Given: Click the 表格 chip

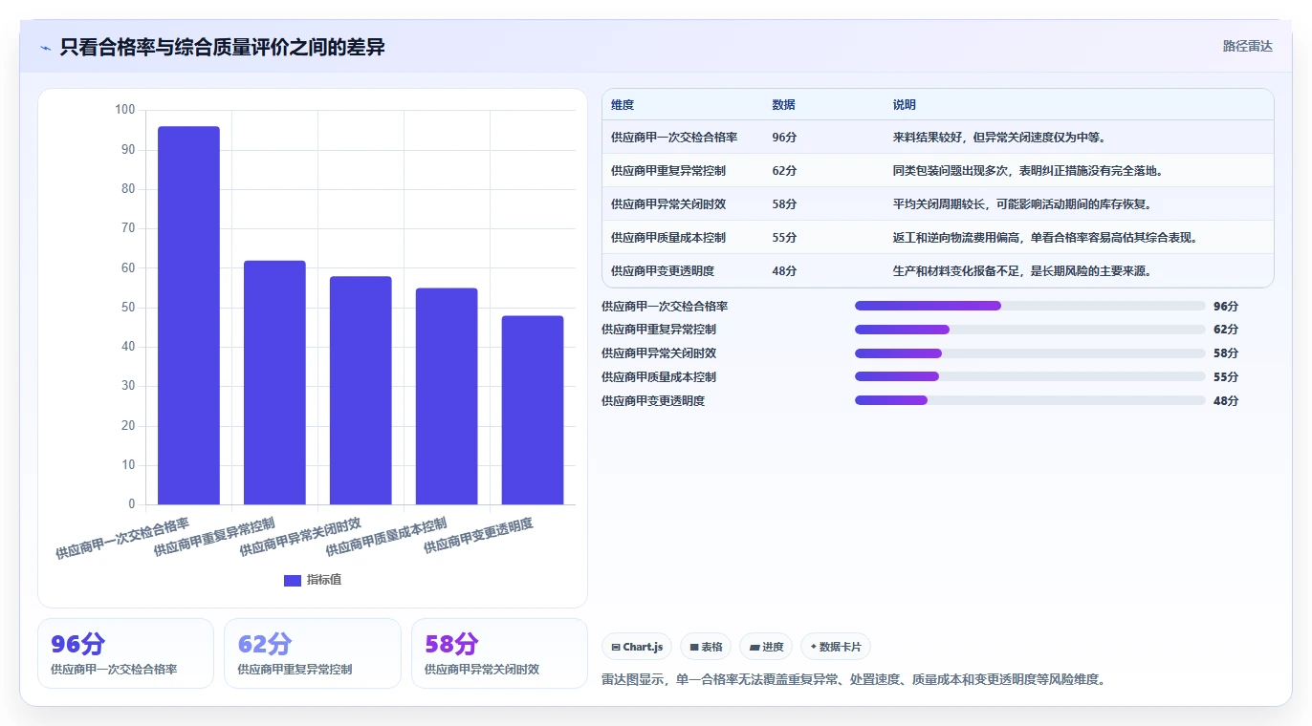Looking at the screenshot, I should (x=706, y=647).
